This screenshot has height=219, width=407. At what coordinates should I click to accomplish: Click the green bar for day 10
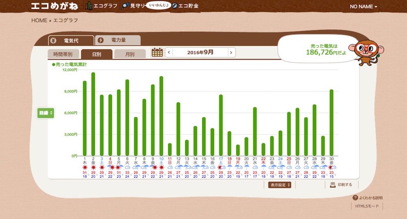(x=161, y=116)
